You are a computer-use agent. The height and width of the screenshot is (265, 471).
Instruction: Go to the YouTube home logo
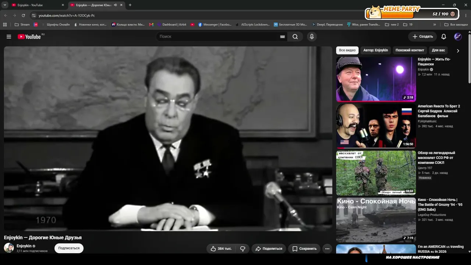(x=29, y=36)
